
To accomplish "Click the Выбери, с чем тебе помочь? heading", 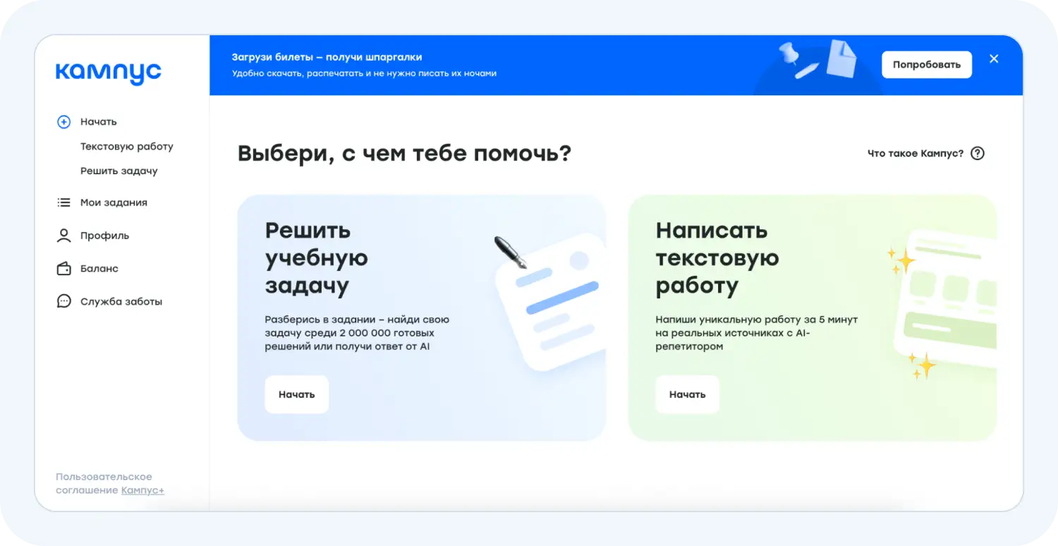I will pyautogui.click(x=404, y=153).
